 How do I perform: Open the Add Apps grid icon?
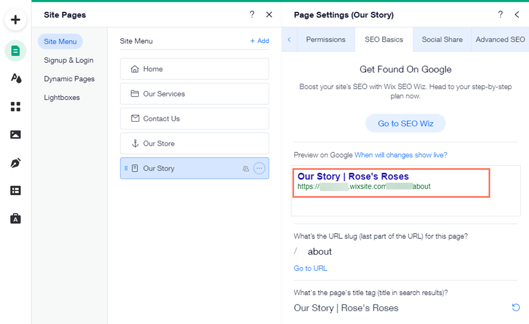pyautogui.click(x=15, y=106)
